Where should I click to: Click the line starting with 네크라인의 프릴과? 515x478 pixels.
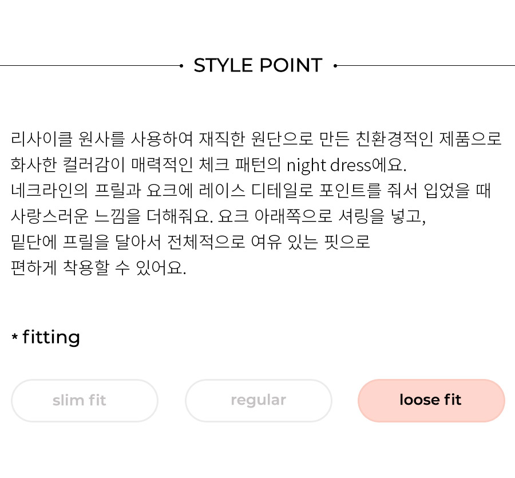pyautogui.click(x=251, y=191)
